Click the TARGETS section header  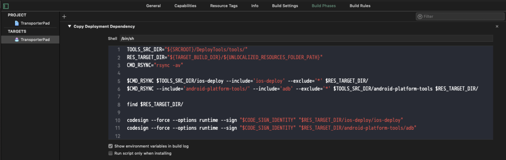(17, 31)
